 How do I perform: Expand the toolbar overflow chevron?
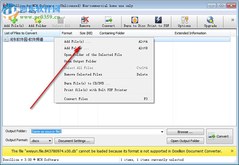click(233, 20)
